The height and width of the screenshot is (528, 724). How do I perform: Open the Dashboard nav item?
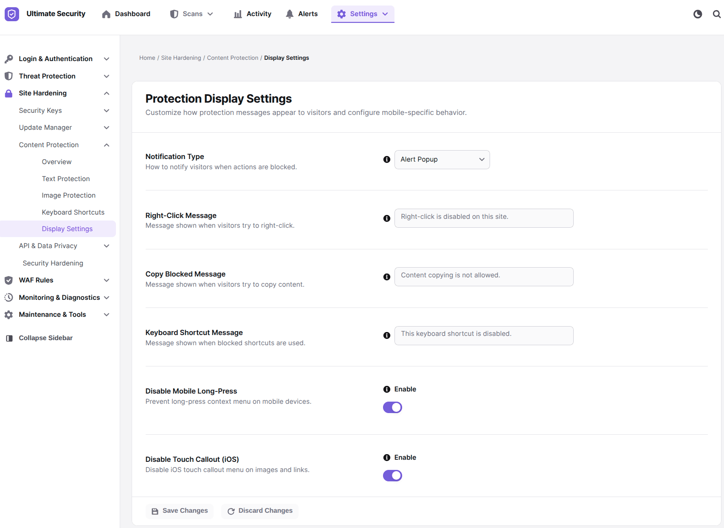[126, 14]
